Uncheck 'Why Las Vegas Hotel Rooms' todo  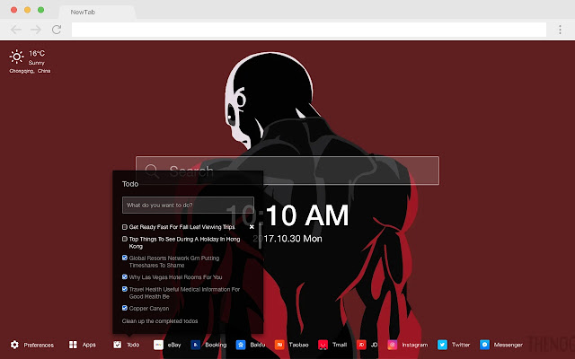(125, 277)
